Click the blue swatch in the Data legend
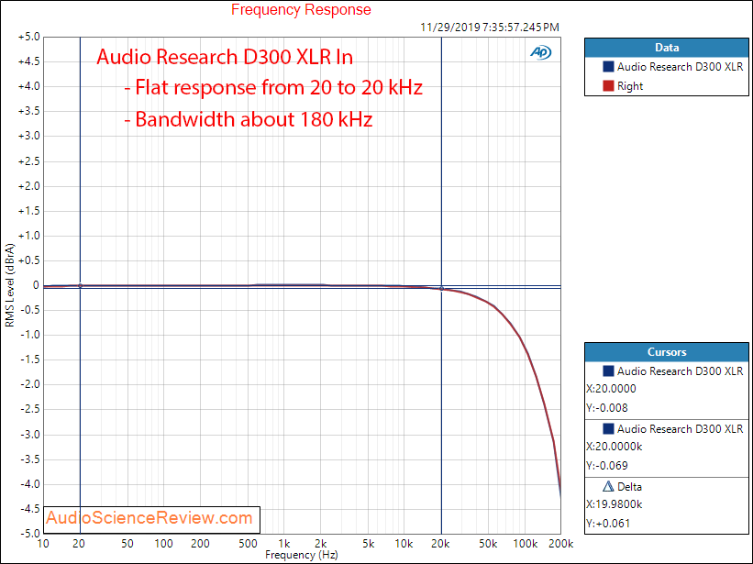Screen dimensions: 753x564 pyautogui.click(x=608, y=66)
